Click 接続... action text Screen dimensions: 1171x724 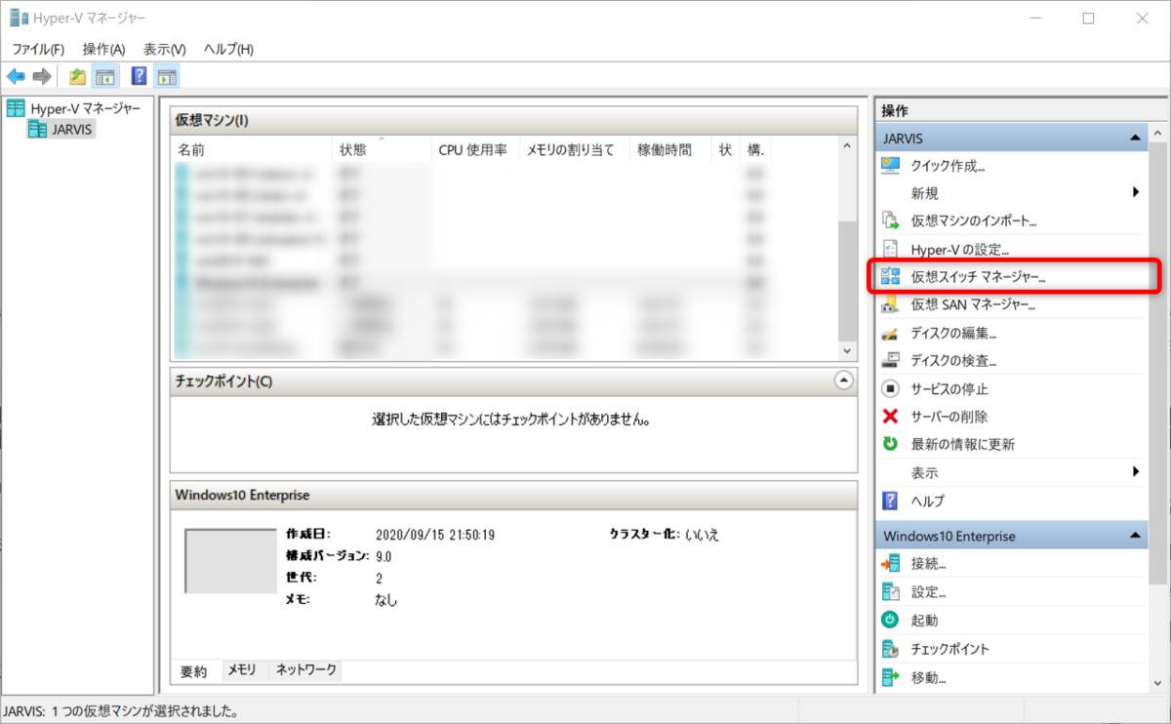pyautogui.click(x=928, y=564)
